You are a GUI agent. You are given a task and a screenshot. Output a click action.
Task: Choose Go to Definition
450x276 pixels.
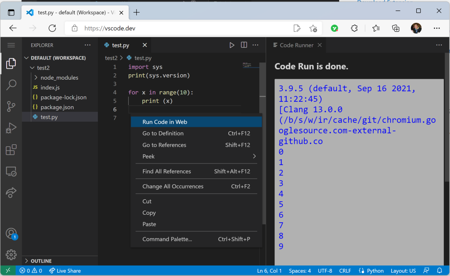click(x=196, y=133)
